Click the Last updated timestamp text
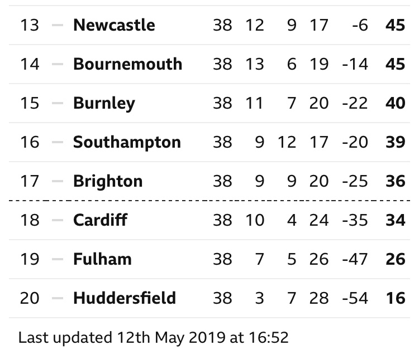Image resolution: width=419 pixels, height=350 pixels. (x=154, y=337)
